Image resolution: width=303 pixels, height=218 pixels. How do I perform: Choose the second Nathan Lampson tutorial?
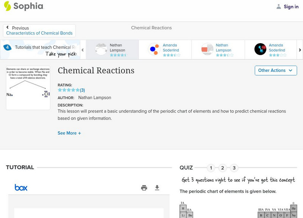[x=218, y=50]
